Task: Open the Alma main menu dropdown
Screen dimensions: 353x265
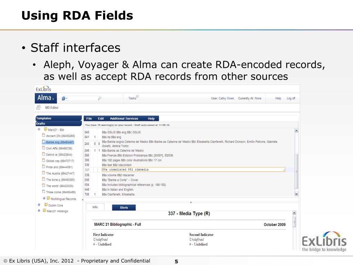Action: pos(46,98)
